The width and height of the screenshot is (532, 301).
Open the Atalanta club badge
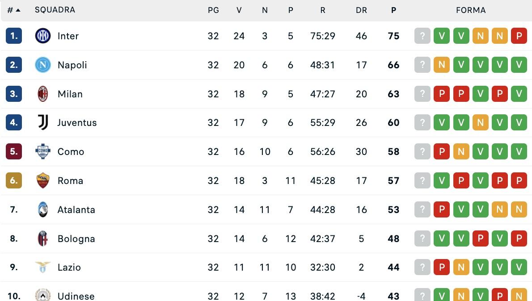tap(42, 209)
